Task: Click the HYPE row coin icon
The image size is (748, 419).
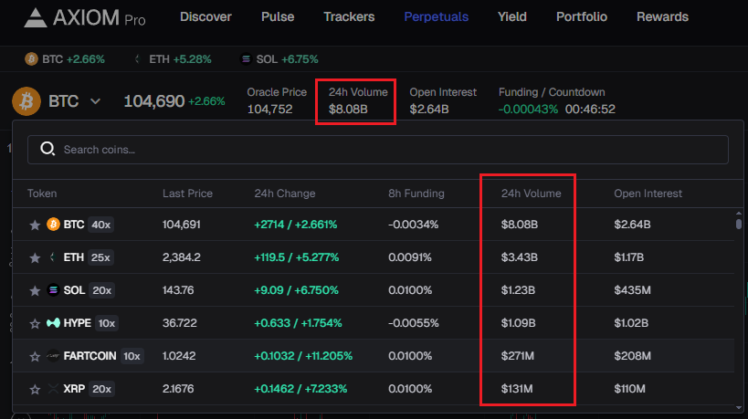Action: pyautogui.click(x=53, y=323)
